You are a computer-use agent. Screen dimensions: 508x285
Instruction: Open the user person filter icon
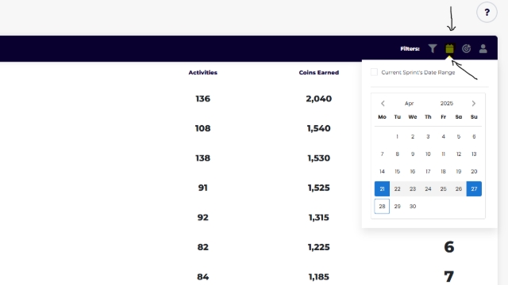tap(483, 48)
